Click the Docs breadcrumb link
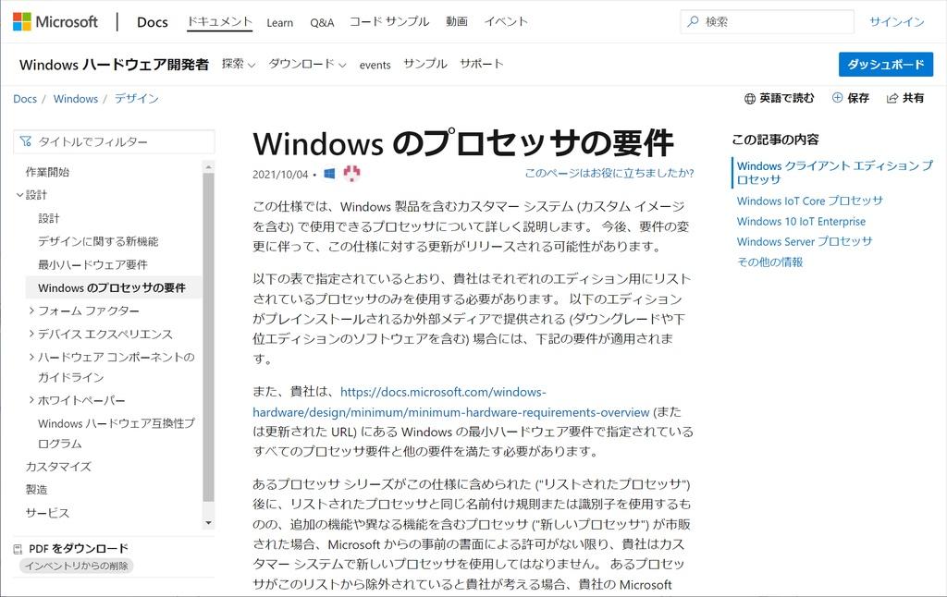The width and height of the screenshot is (947, 597). coord(25,98)
